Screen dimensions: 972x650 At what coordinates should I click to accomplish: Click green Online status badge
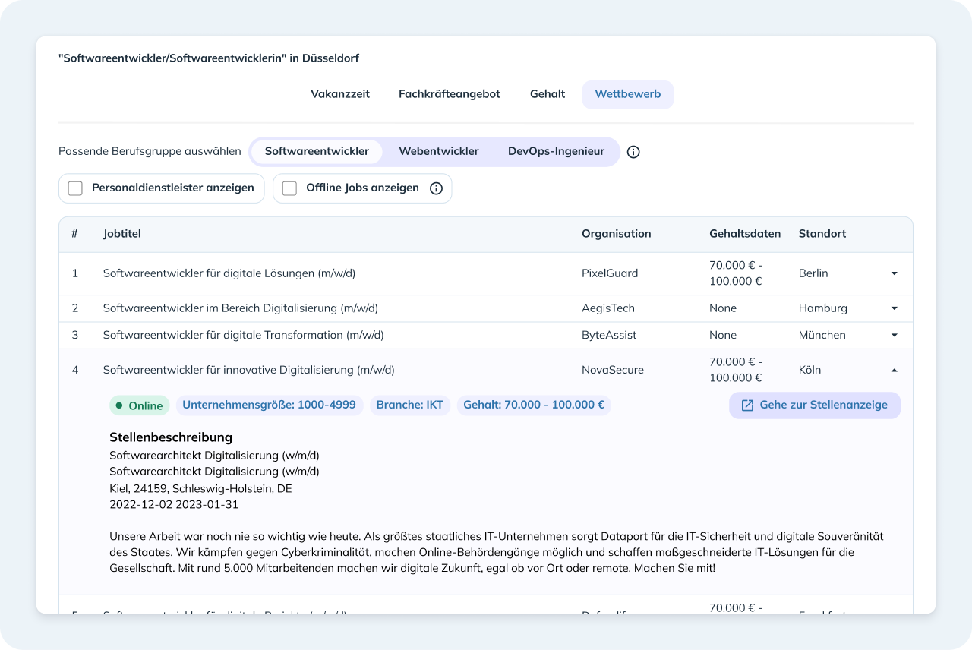point(140,405)
